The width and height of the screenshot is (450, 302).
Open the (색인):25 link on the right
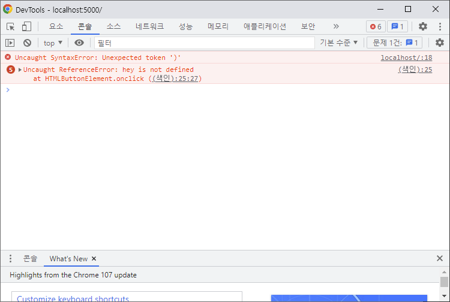[x=415, y=70]
